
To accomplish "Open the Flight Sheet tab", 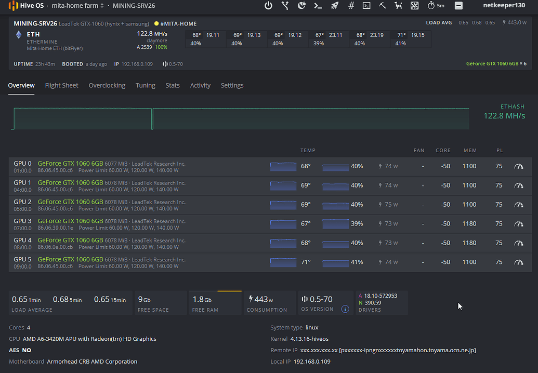I will point(61,85).
